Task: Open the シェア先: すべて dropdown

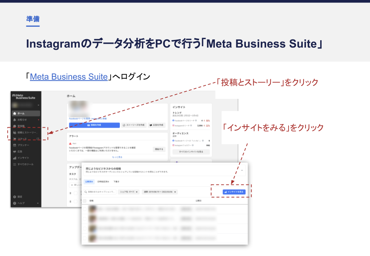Action: pyautogui.click(x=129, y=192)
